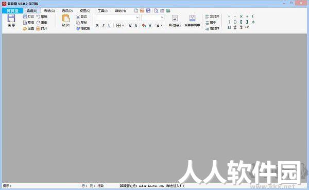Screen dimensions: 309x190
Task: Insert the Φ diameter symbol
Action: tap(253, 22)
